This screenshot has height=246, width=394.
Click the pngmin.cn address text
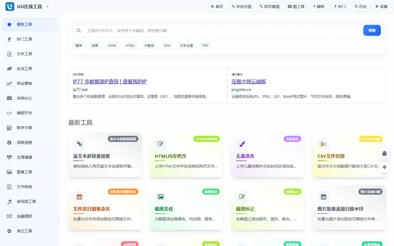click(241, 90)
